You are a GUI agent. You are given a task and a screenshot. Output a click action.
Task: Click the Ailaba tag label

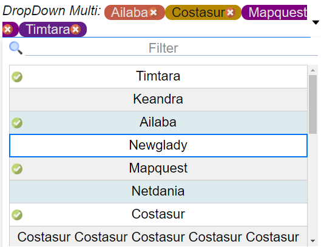[129, 13]
